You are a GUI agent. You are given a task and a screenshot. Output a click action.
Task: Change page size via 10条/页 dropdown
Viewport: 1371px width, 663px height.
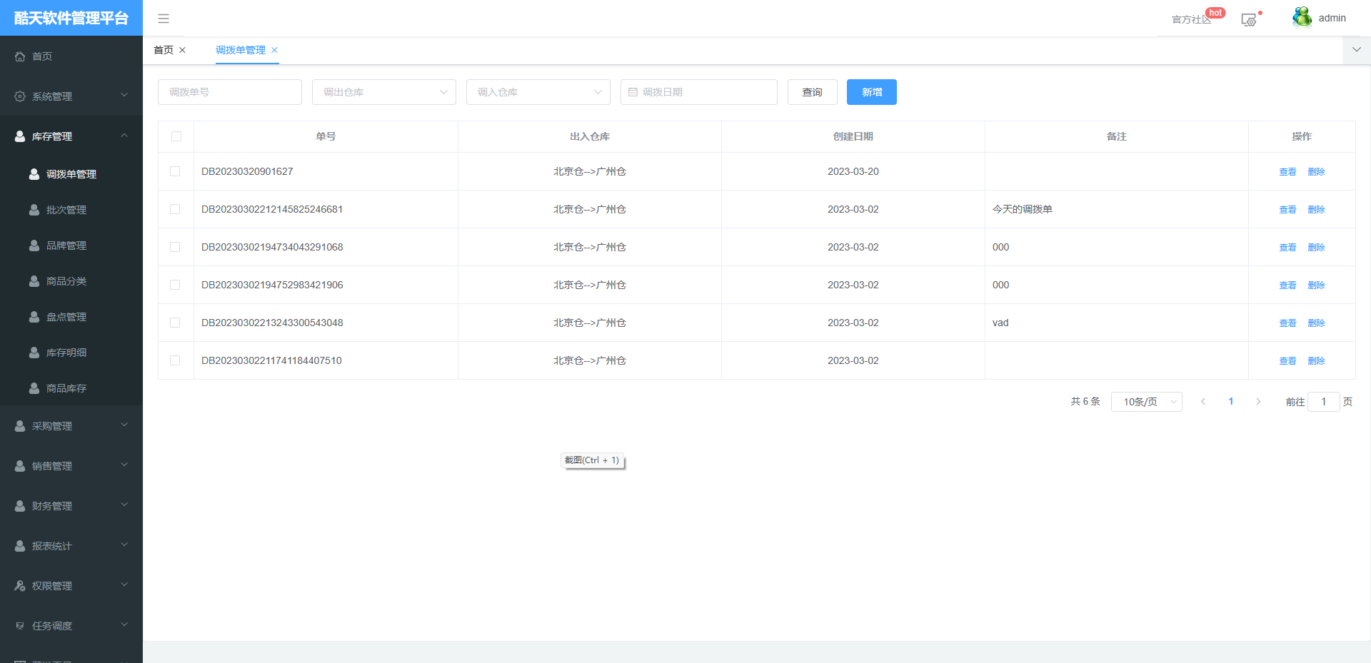click(1146, 402)
